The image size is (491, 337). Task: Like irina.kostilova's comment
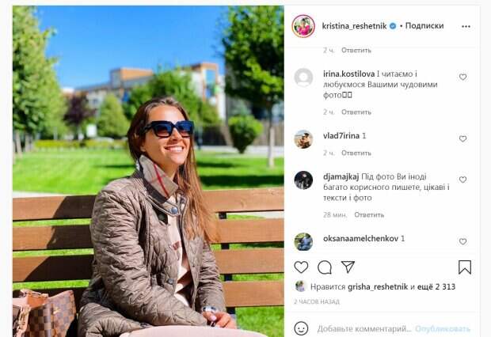[462, 77]
